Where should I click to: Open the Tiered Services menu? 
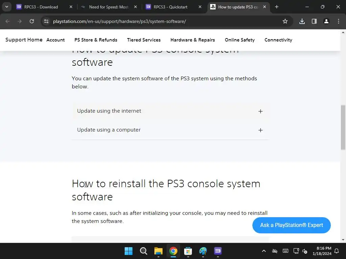[x=144, y=40]
